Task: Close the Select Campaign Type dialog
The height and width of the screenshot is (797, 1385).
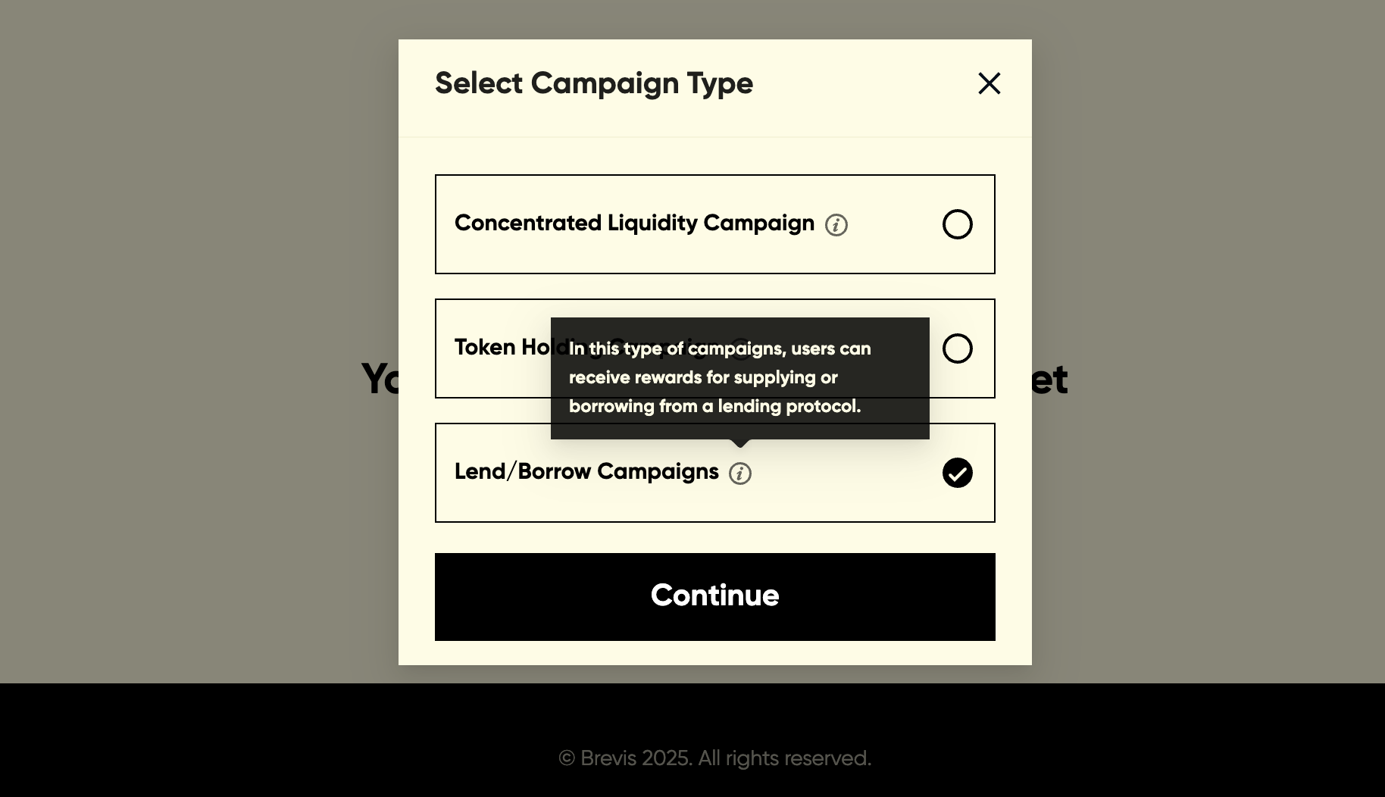Action: 989,83
